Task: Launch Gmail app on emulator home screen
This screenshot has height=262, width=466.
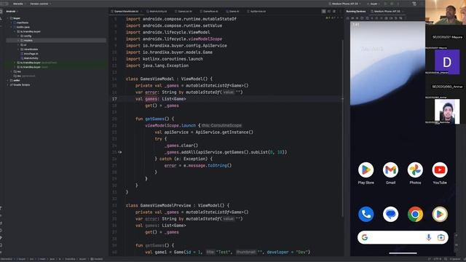Action: pyautogui.click(x=390, y=170)
